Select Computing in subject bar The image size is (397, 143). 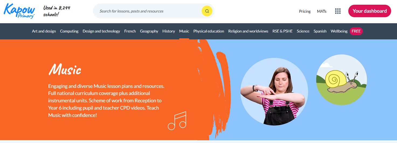point(69,31)
